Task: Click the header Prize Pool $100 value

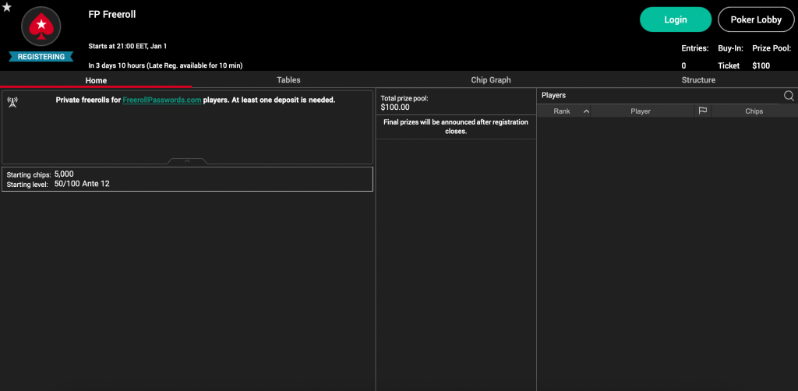Action: [761, 65]
